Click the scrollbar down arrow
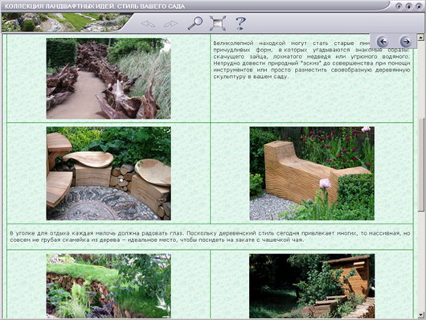 (x=421, y=314)
